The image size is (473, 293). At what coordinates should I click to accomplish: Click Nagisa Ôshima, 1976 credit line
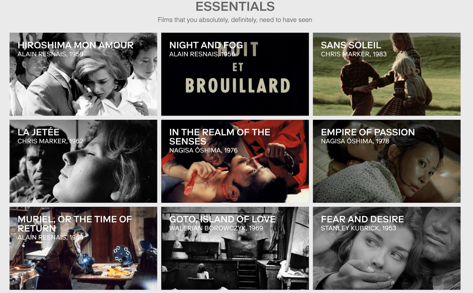[x=203, y=150]
